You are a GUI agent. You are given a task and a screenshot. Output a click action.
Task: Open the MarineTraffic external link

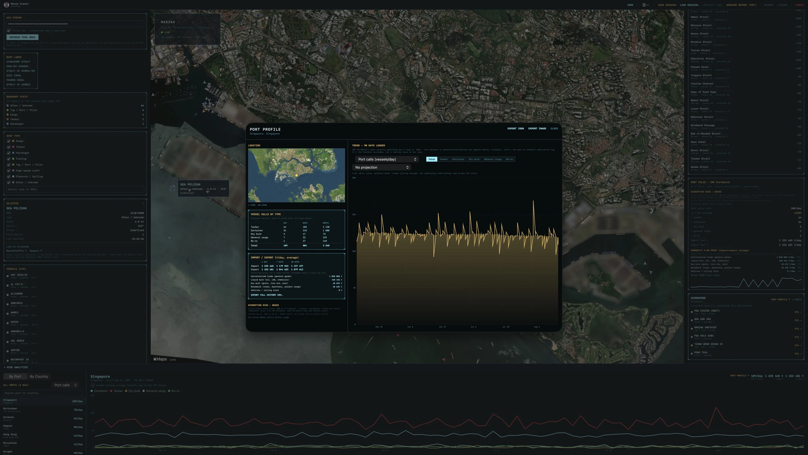tap(17, 251)
